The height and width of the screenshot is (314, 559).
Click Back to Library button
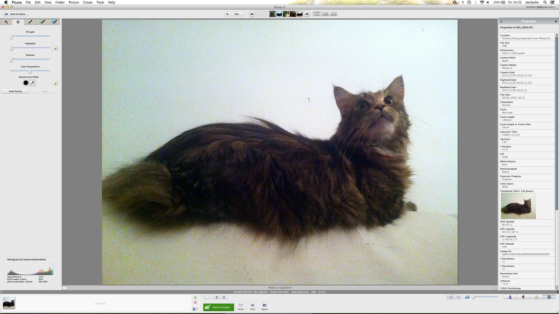coord(15,14)
